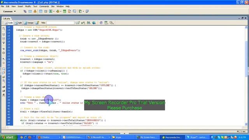Viewport: 249px width, 140px height.
Task: Open the Site menu
Action: (53, 6)
